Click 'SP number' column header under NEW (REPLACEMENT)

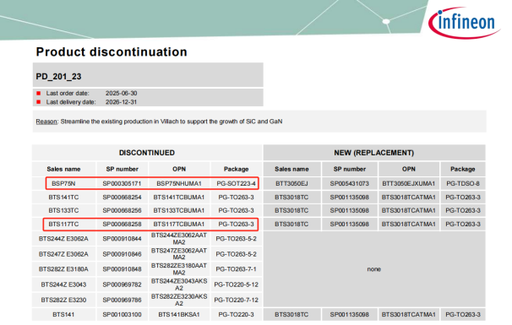coord(350,169)
